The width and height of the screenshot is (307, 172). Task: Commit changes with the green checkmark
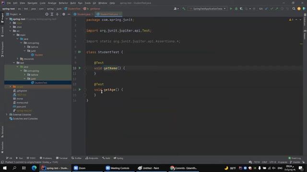(272, 9)
